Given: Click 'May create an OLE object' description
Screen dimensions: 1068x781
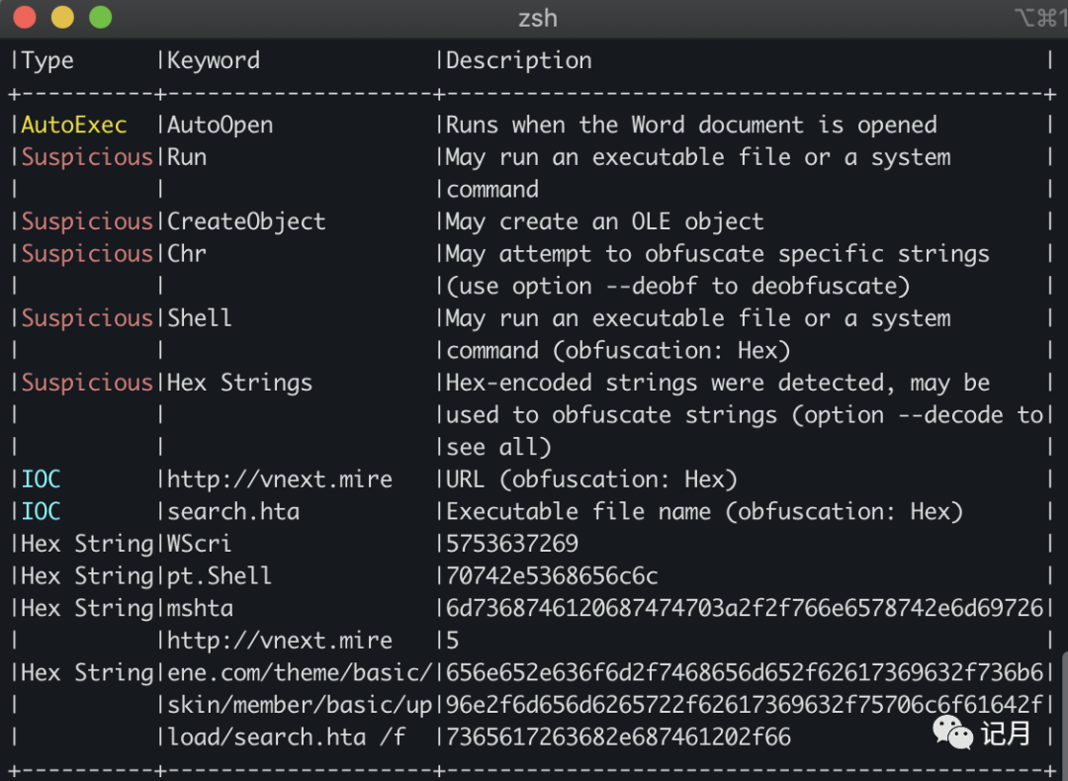Looking at the screenshot, I should pyautogui.click(x=605, y=222).
